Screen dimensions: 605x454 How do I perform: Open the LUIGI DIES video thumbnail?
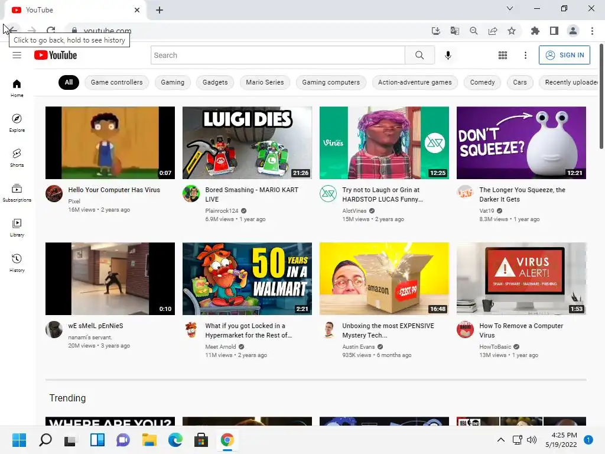247,143
